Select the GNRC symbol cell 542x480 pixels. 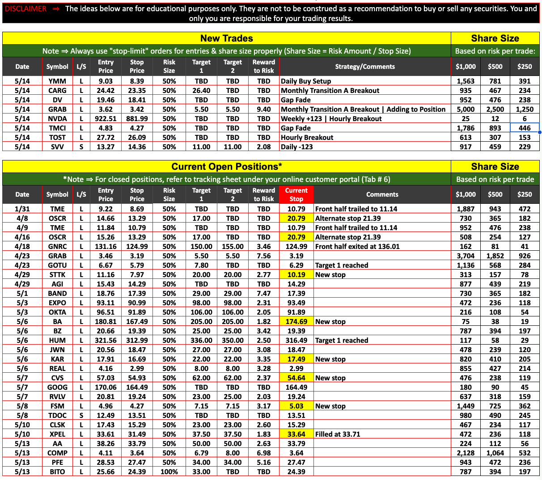point(57,246)
